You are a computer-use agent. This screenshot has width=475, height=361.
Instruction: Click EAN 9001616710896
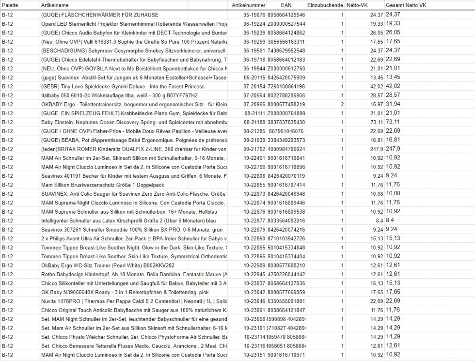pyautogui.click(x=286, y=167)
